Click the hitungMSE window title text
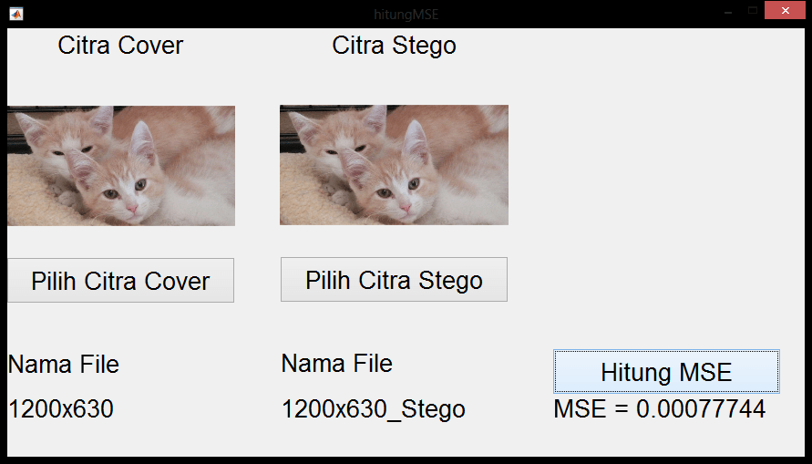Image resolution: width=812 pixels, height=464 pixels. pyautogui.click(x=406, y=14)
